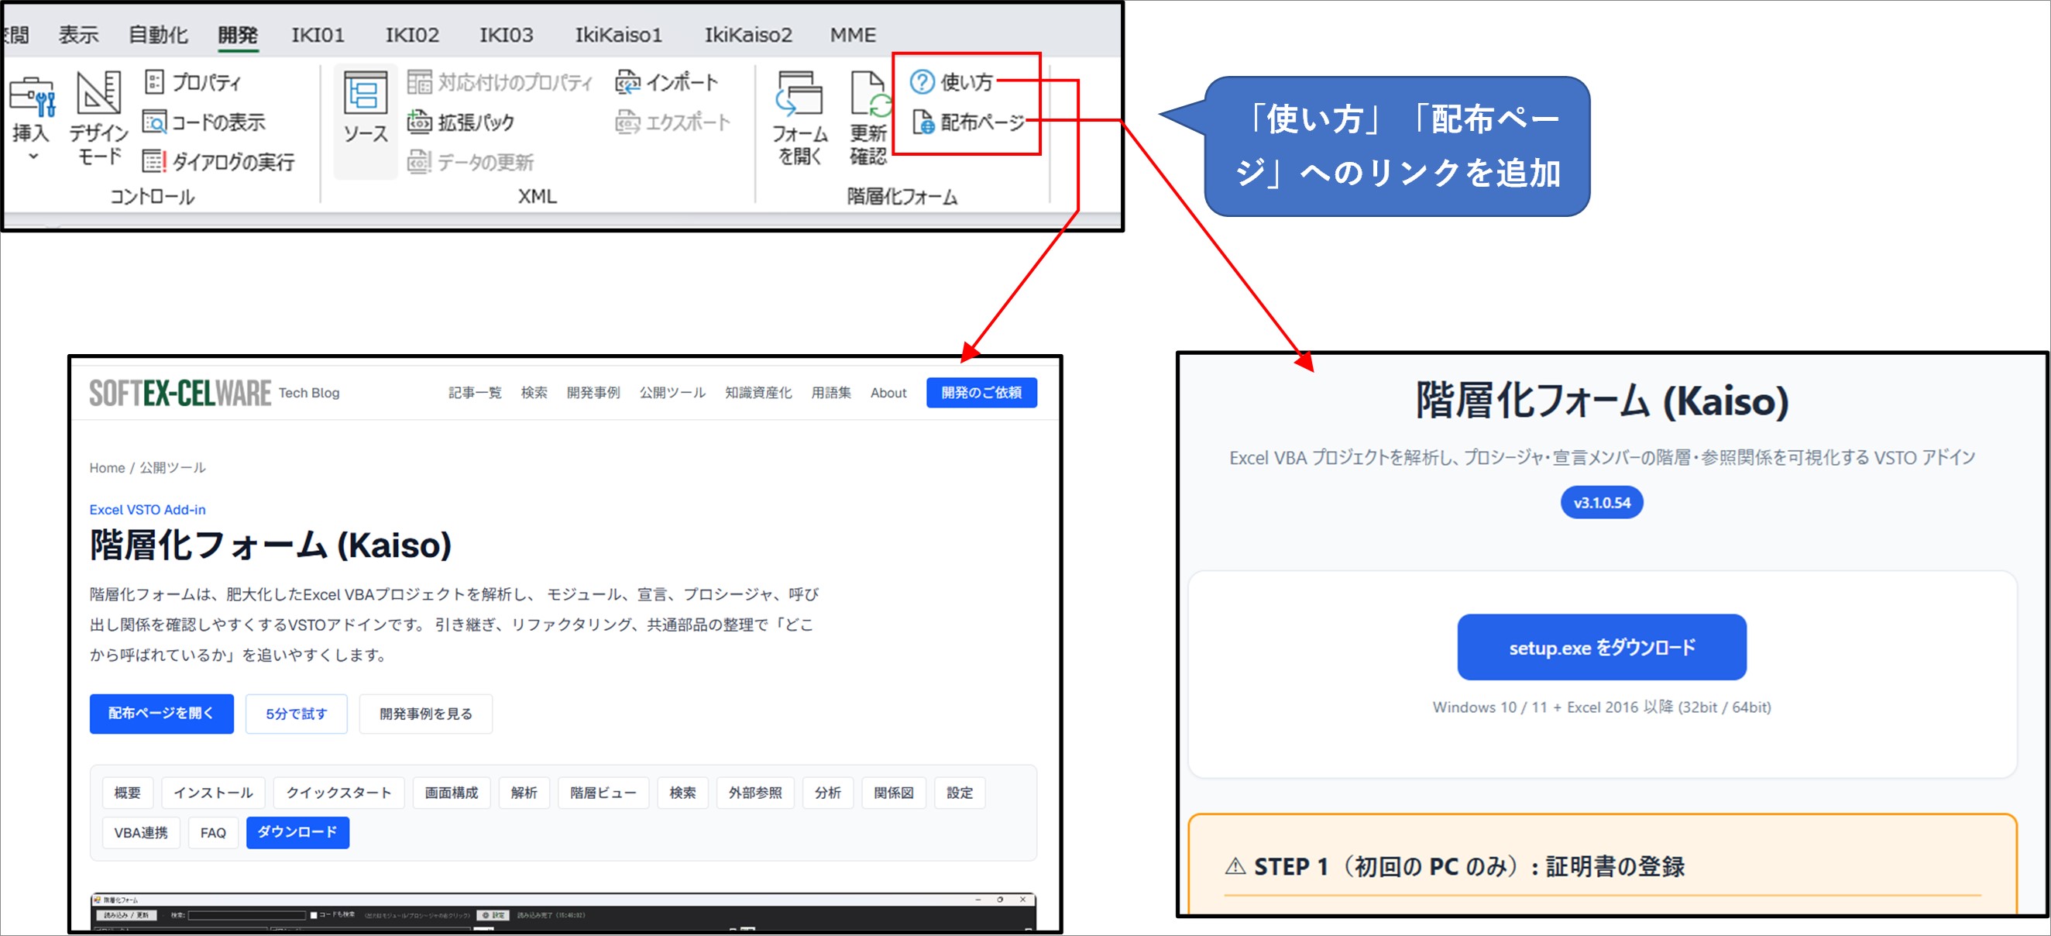Open the IKI03 ribbon tab
2051x936 pixels.
pyautogui.click(x=506, y=34)
